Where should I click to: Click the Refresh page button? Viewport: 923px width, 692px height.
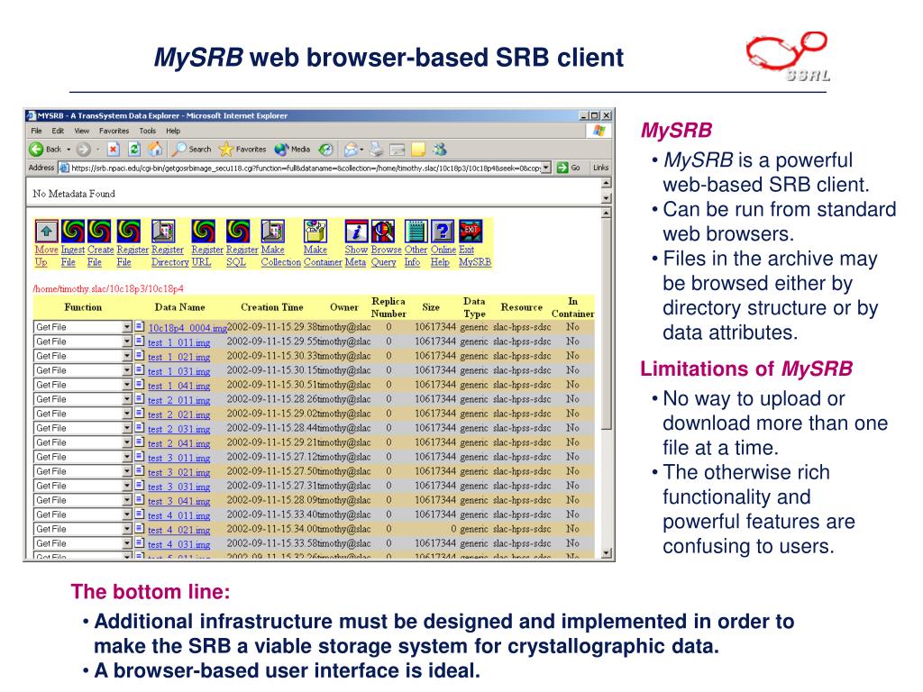click(x=134, y=150)
